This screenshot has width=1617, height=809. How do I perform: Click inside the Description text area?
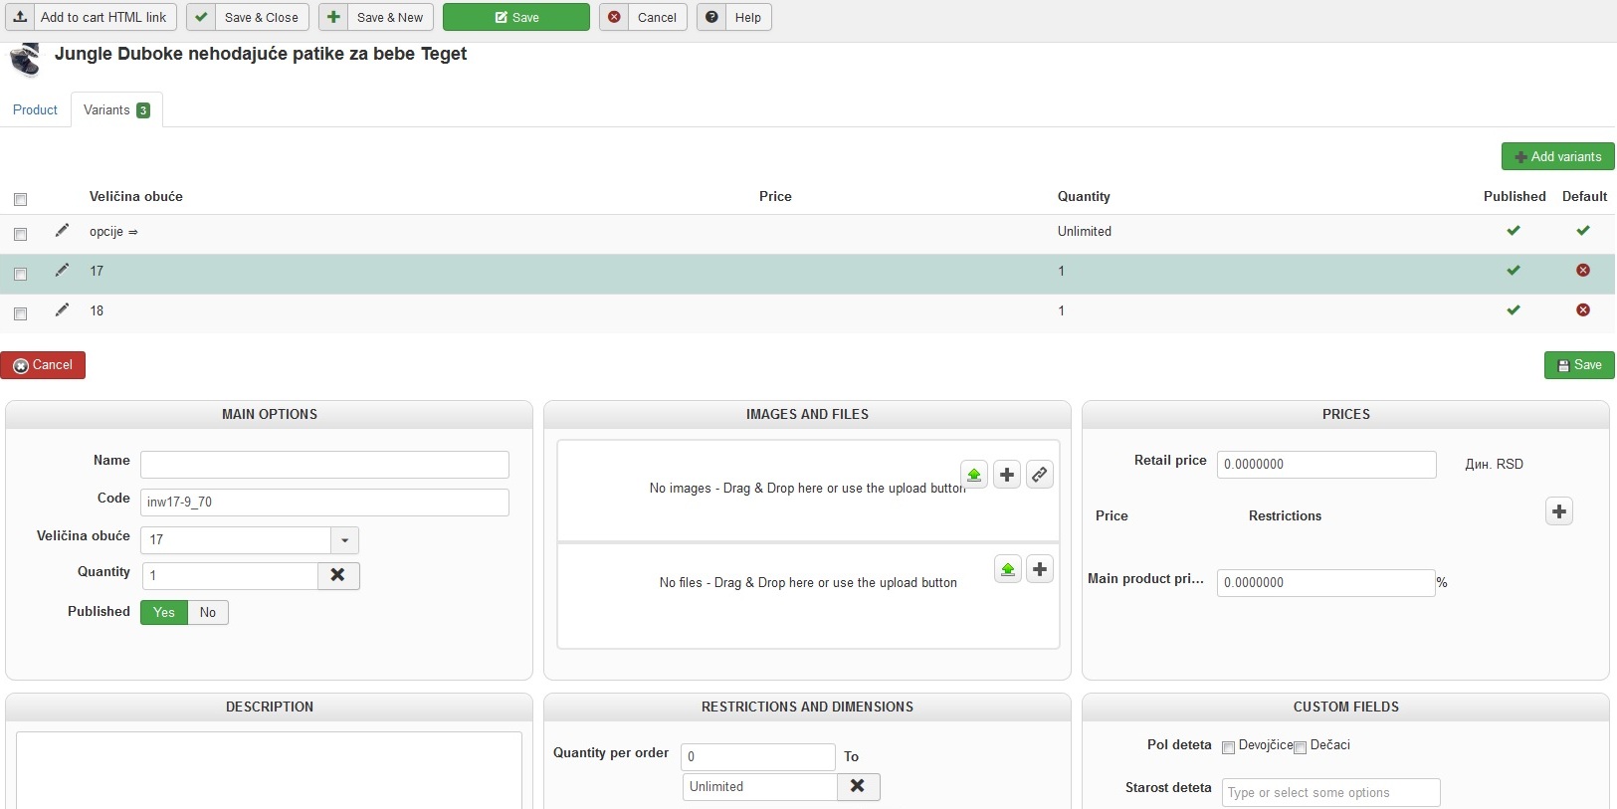[269, 771]
